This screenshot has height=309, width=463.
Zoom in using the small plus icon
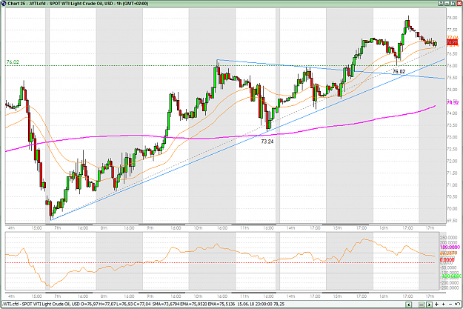[x=444, y=304]
